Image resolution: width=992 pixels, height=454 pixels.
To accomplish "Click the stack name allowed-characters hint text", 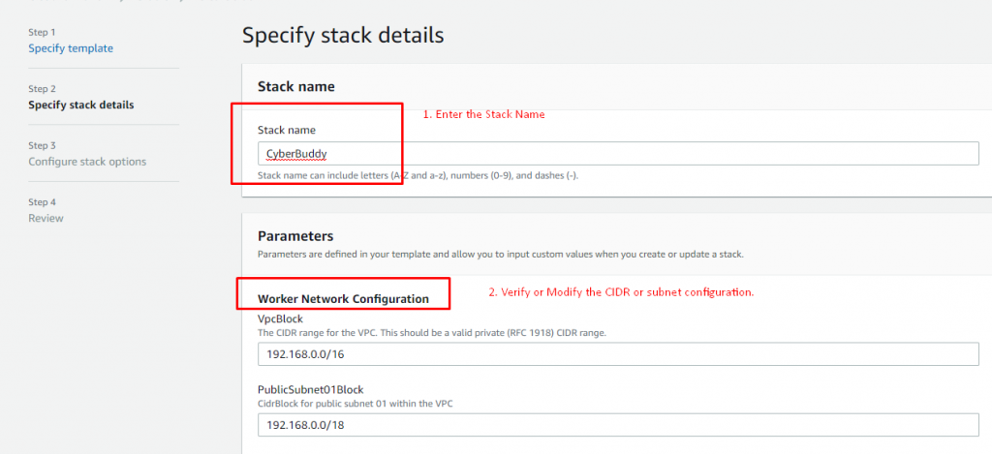I will (x=418, y=176).
